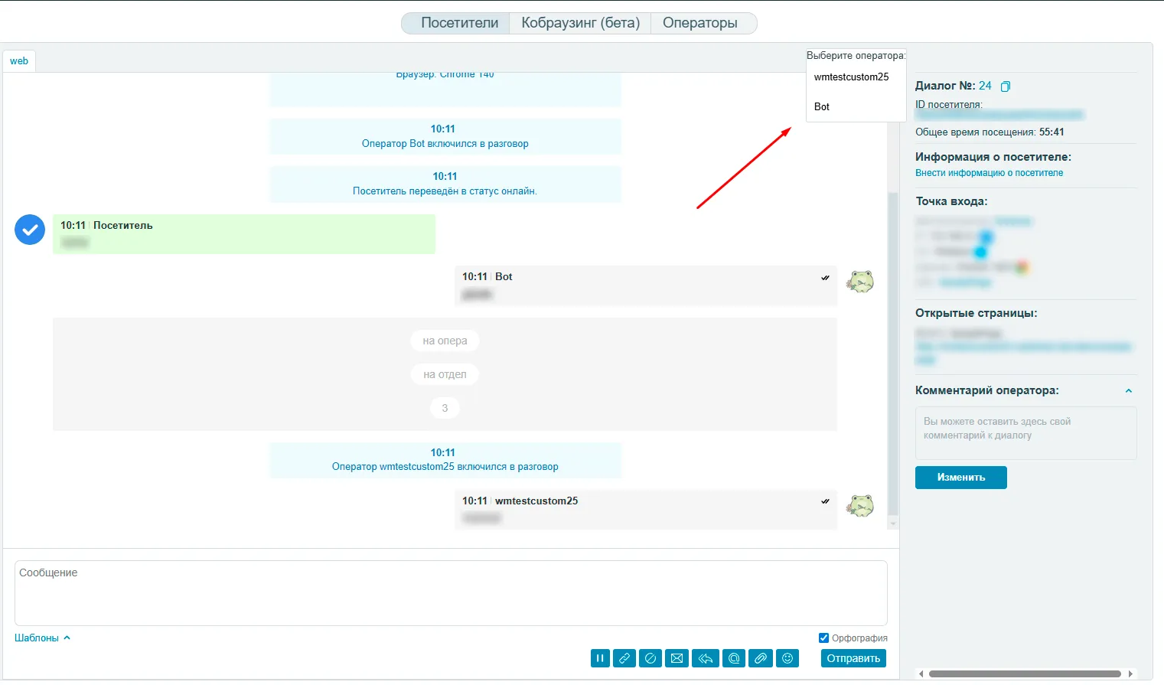Toggle the Орфография checkbox

coord(823,638)
